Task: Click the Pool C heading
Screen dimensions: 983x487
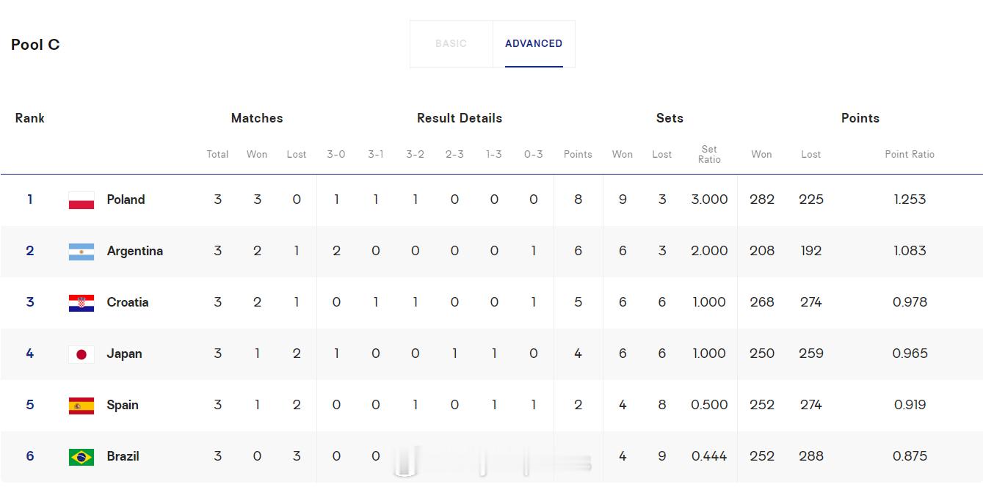Action: [x=35, y=45]
